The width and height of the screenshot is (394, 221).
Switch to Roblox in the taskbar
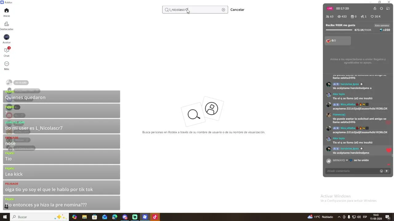click(145, 217)
